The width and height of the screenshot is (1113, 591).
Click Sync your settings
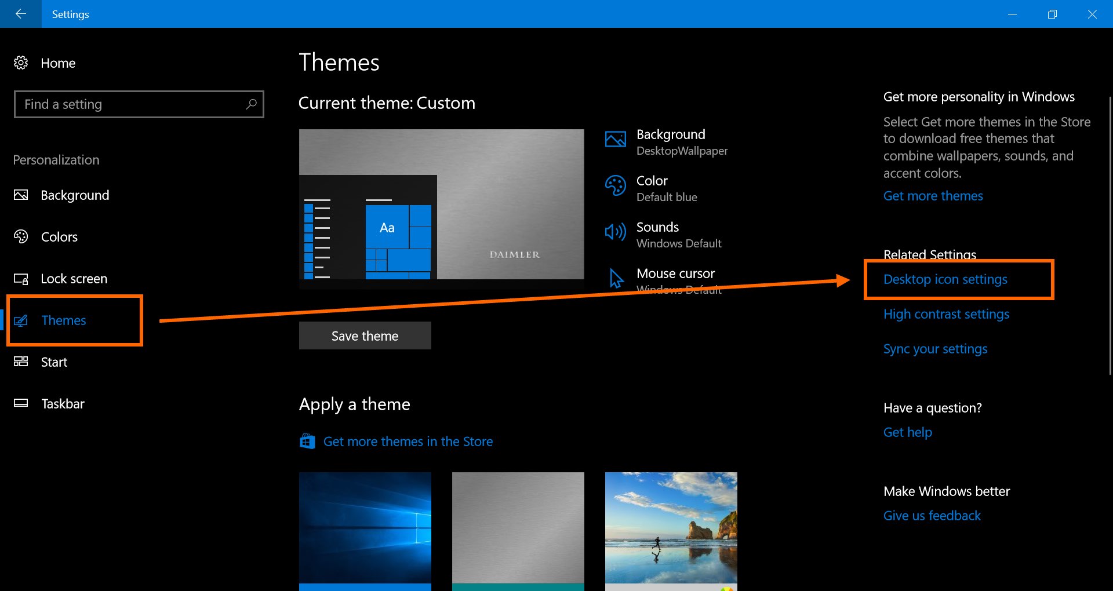pyautogui.click(x=935, y=348)
